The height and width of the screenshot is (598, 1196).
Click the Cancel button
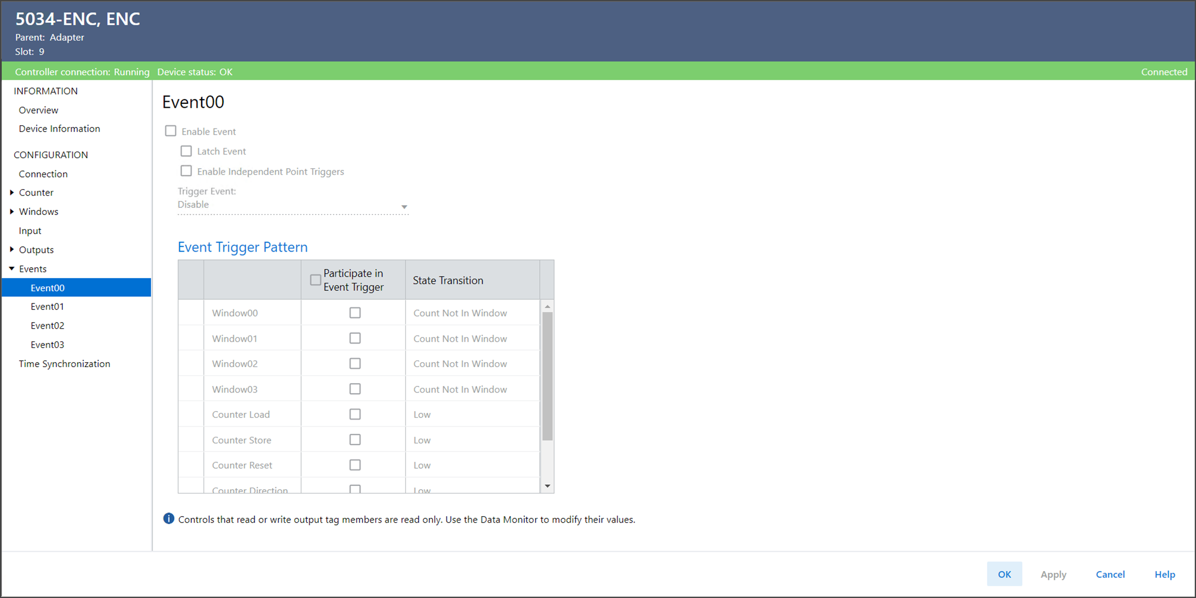[1110, 574]
